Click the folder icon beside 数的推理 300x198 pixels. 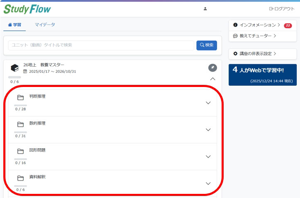pyautogui.click(x=20, y=124)
